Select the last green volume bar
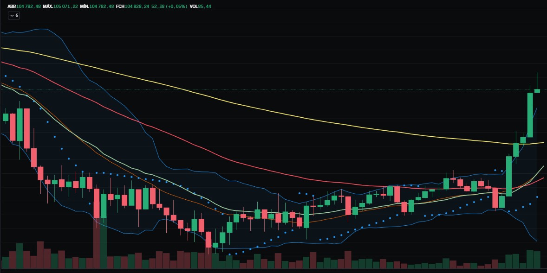The image size is (547, 273). [x=537, y=260]
